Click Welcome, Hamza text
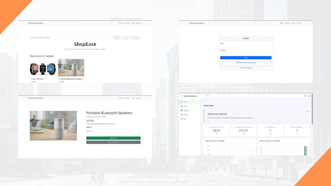Screen dimensions: 331x186 click(217, 114)
